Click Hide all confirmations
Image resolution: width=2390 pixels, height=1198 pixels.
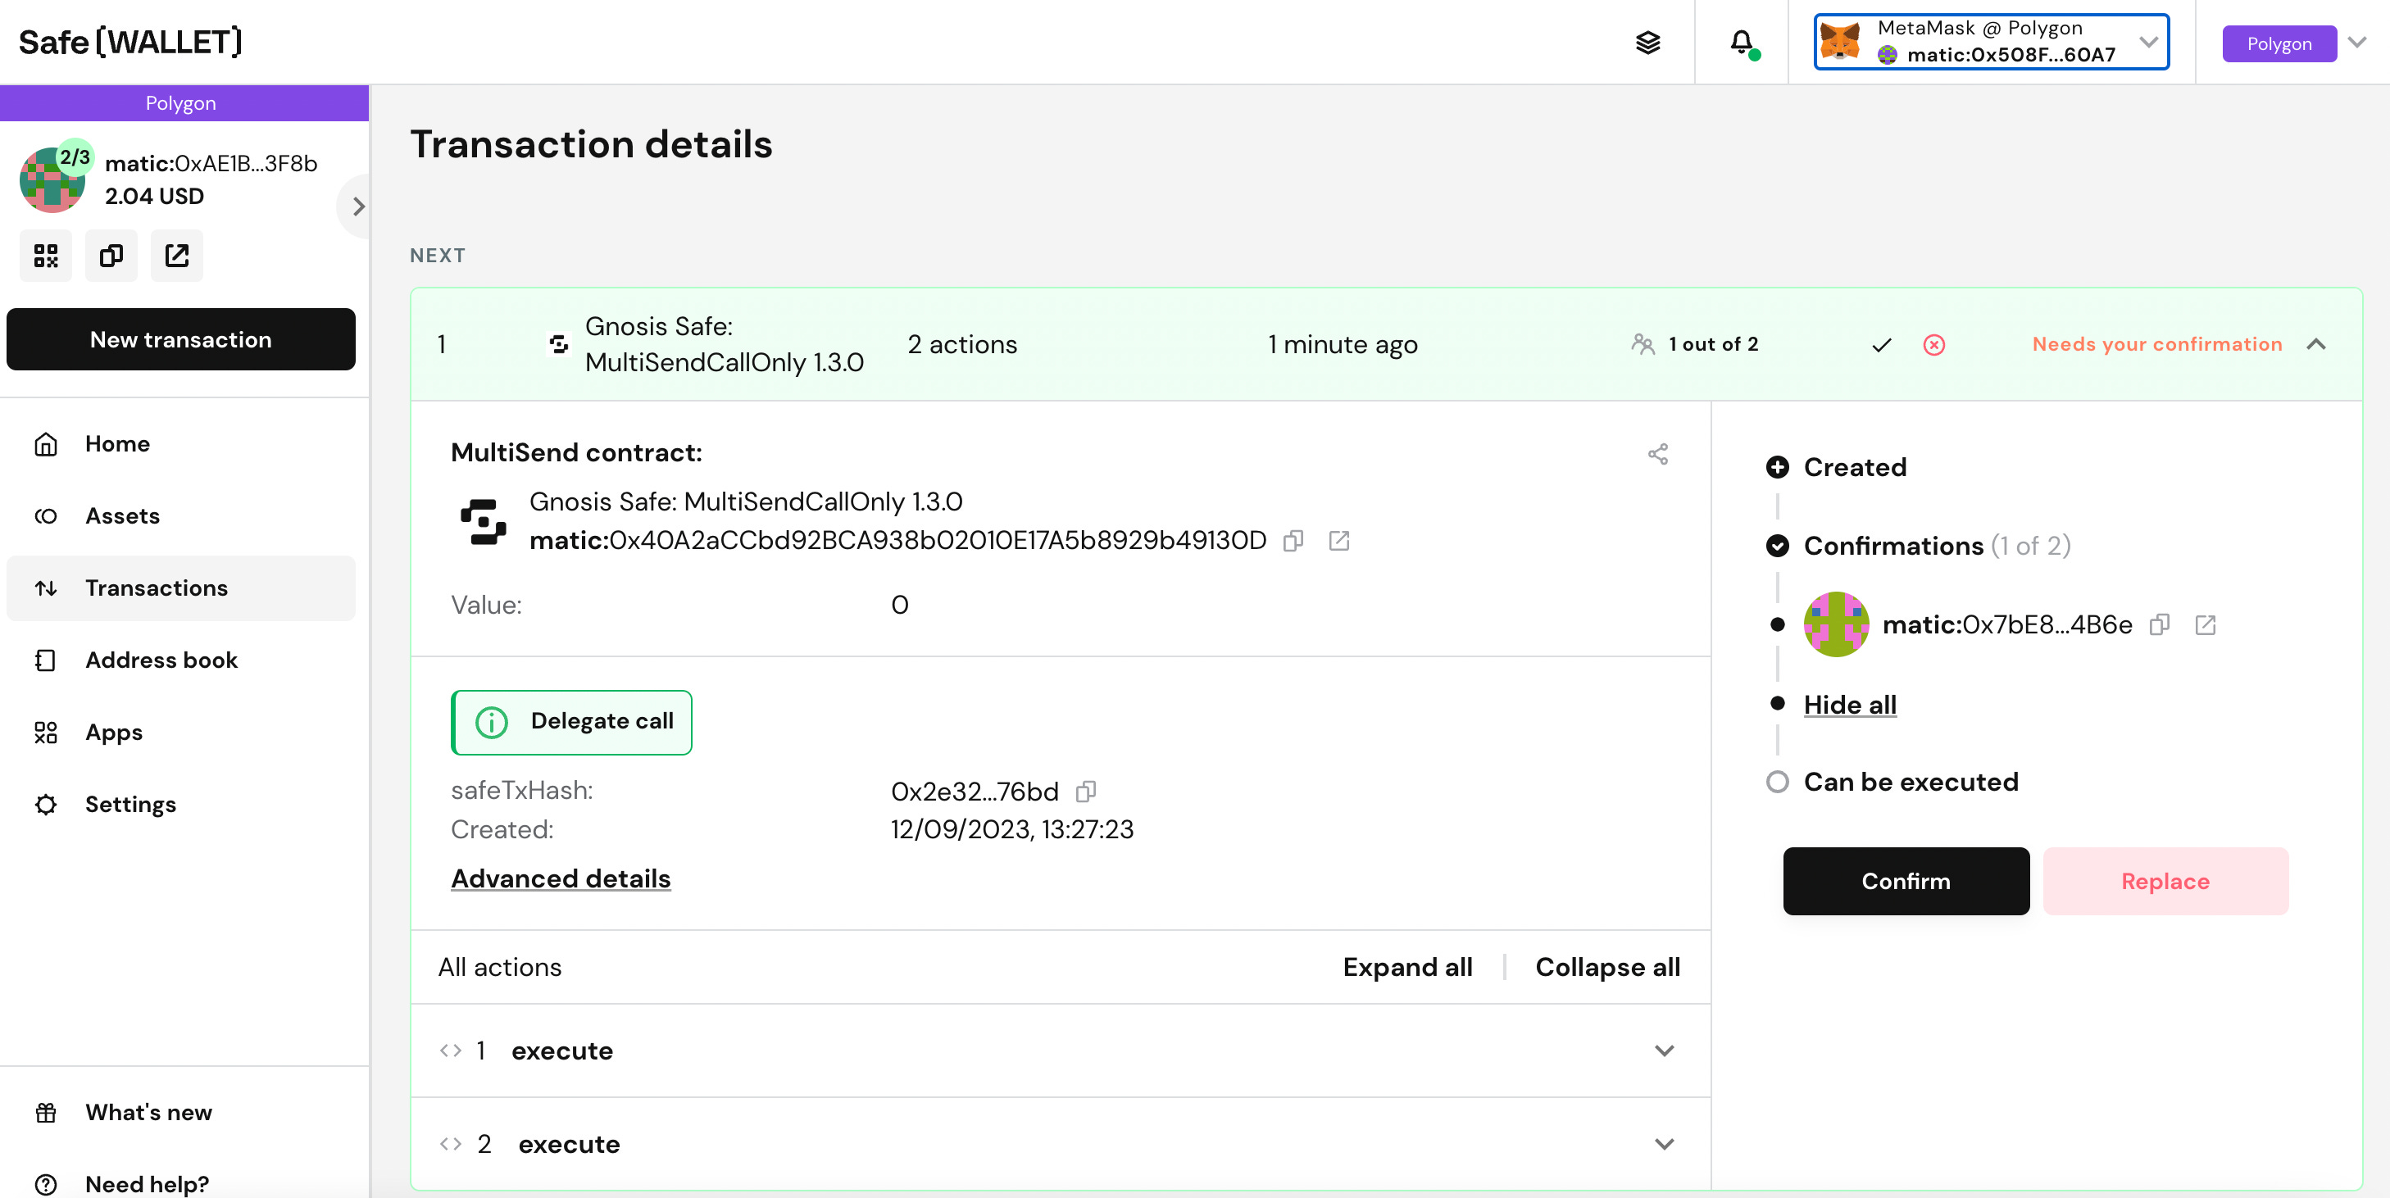point(1849,705)
